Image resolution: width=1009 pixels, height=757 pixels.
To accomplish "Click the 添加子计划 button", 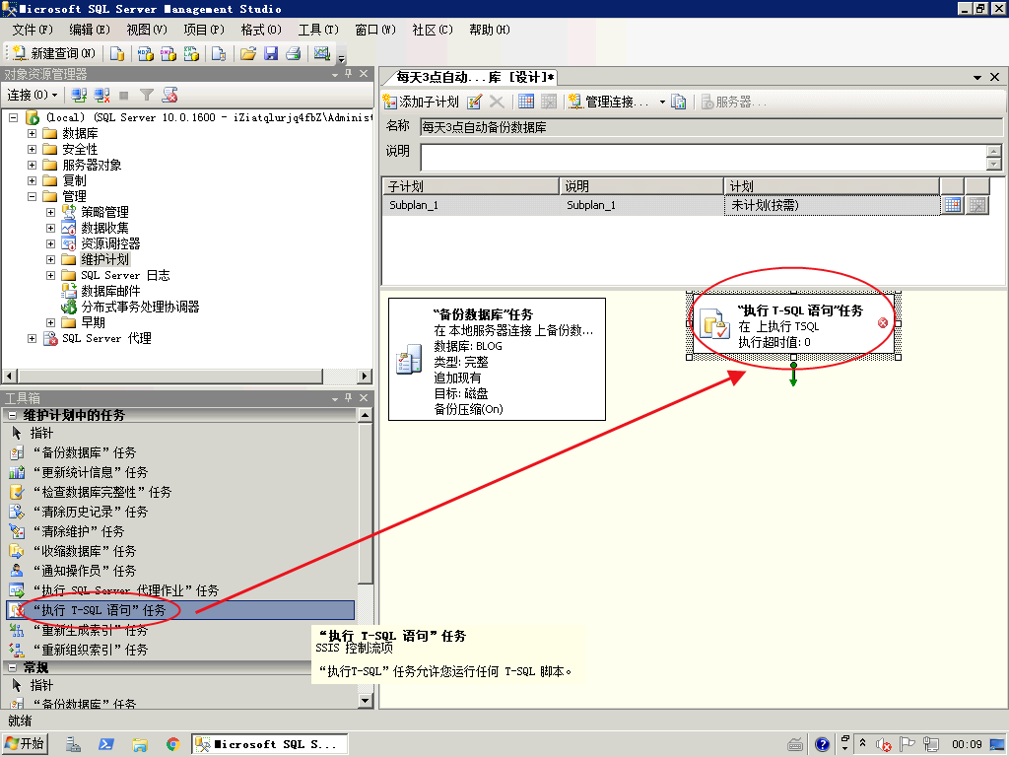I will [x=421, y=102].
